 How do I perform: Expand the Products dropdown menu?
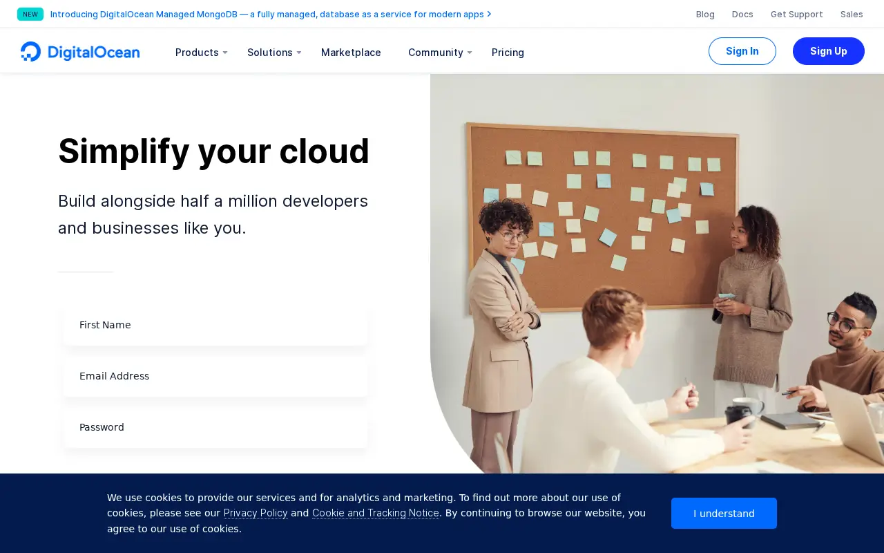click(x=201, y=53)
